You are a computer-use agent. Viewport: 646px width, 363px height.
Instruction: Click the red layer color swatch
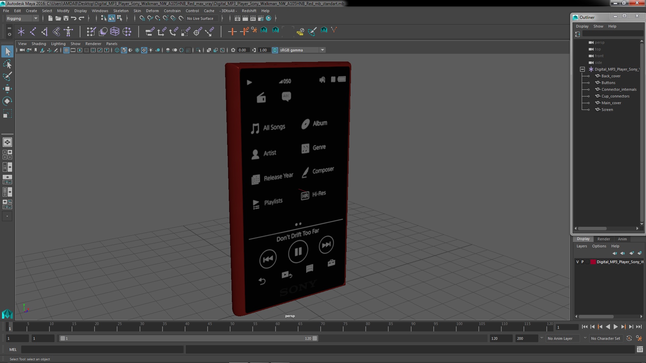point(593,262)
